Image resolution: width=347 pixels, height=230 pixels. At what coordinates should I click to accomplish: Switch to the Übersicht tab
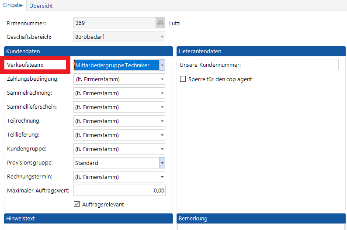coord(41,5)
